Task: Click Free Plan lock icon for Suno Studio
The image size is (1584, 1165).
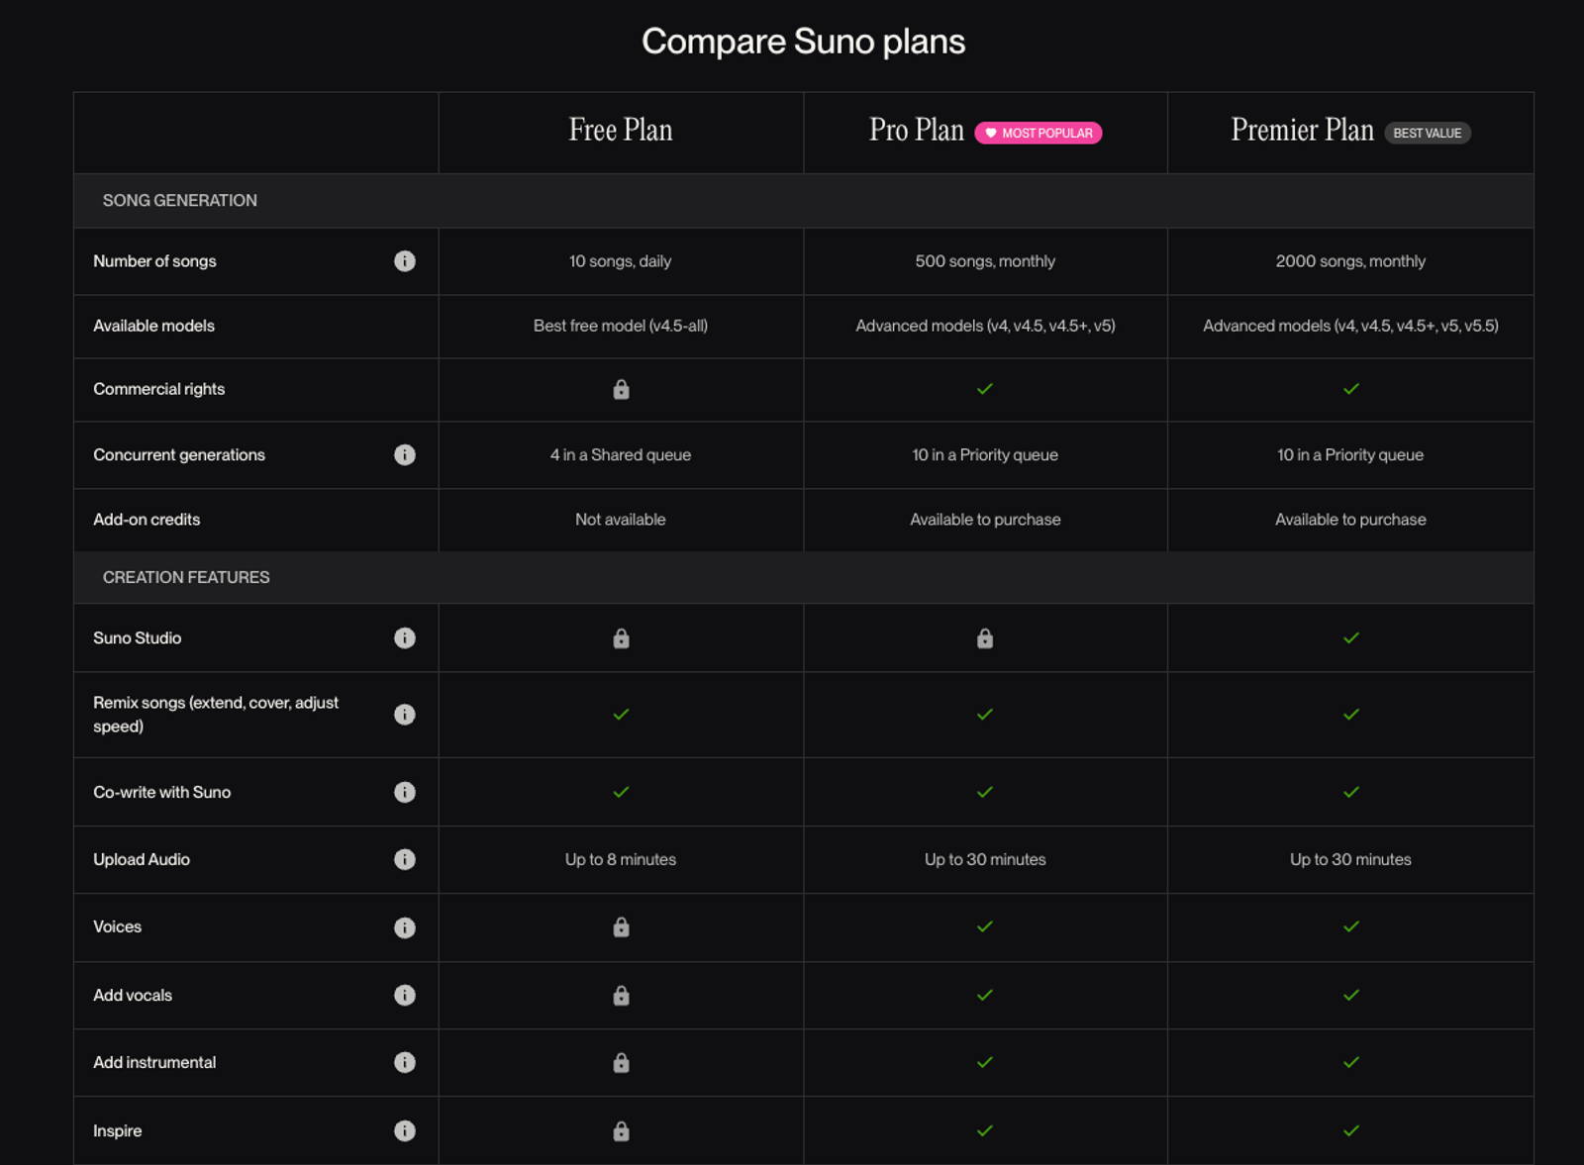Action: coord(621,638)
